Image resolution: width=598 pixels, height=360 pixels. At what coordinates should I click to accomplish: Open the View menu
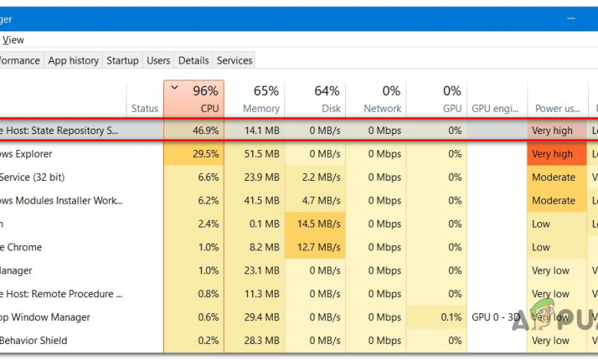point(13,40)
